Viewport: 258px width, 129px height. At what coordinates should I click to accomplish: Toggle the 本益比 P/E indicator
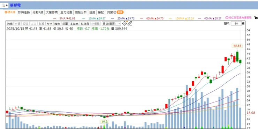74,24
